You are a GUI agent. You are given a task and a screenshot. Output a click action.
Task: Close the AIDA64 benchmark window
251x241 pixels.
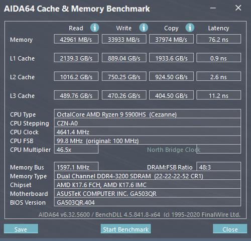tap(238, 8)
